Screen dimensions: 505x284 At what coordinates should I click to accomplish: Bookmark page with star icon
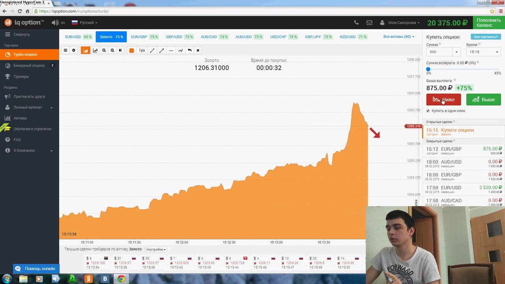tap(492, 11)
